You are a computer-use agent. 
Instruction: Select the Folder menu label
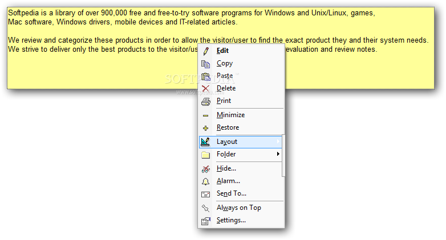226,154
